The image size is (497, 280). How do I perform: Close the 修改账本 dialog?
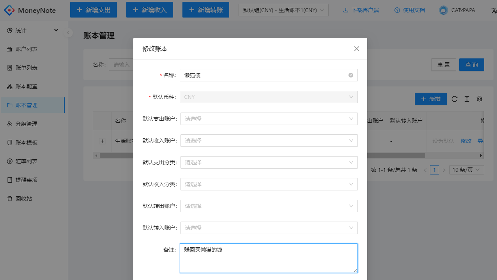pos(356,49)
